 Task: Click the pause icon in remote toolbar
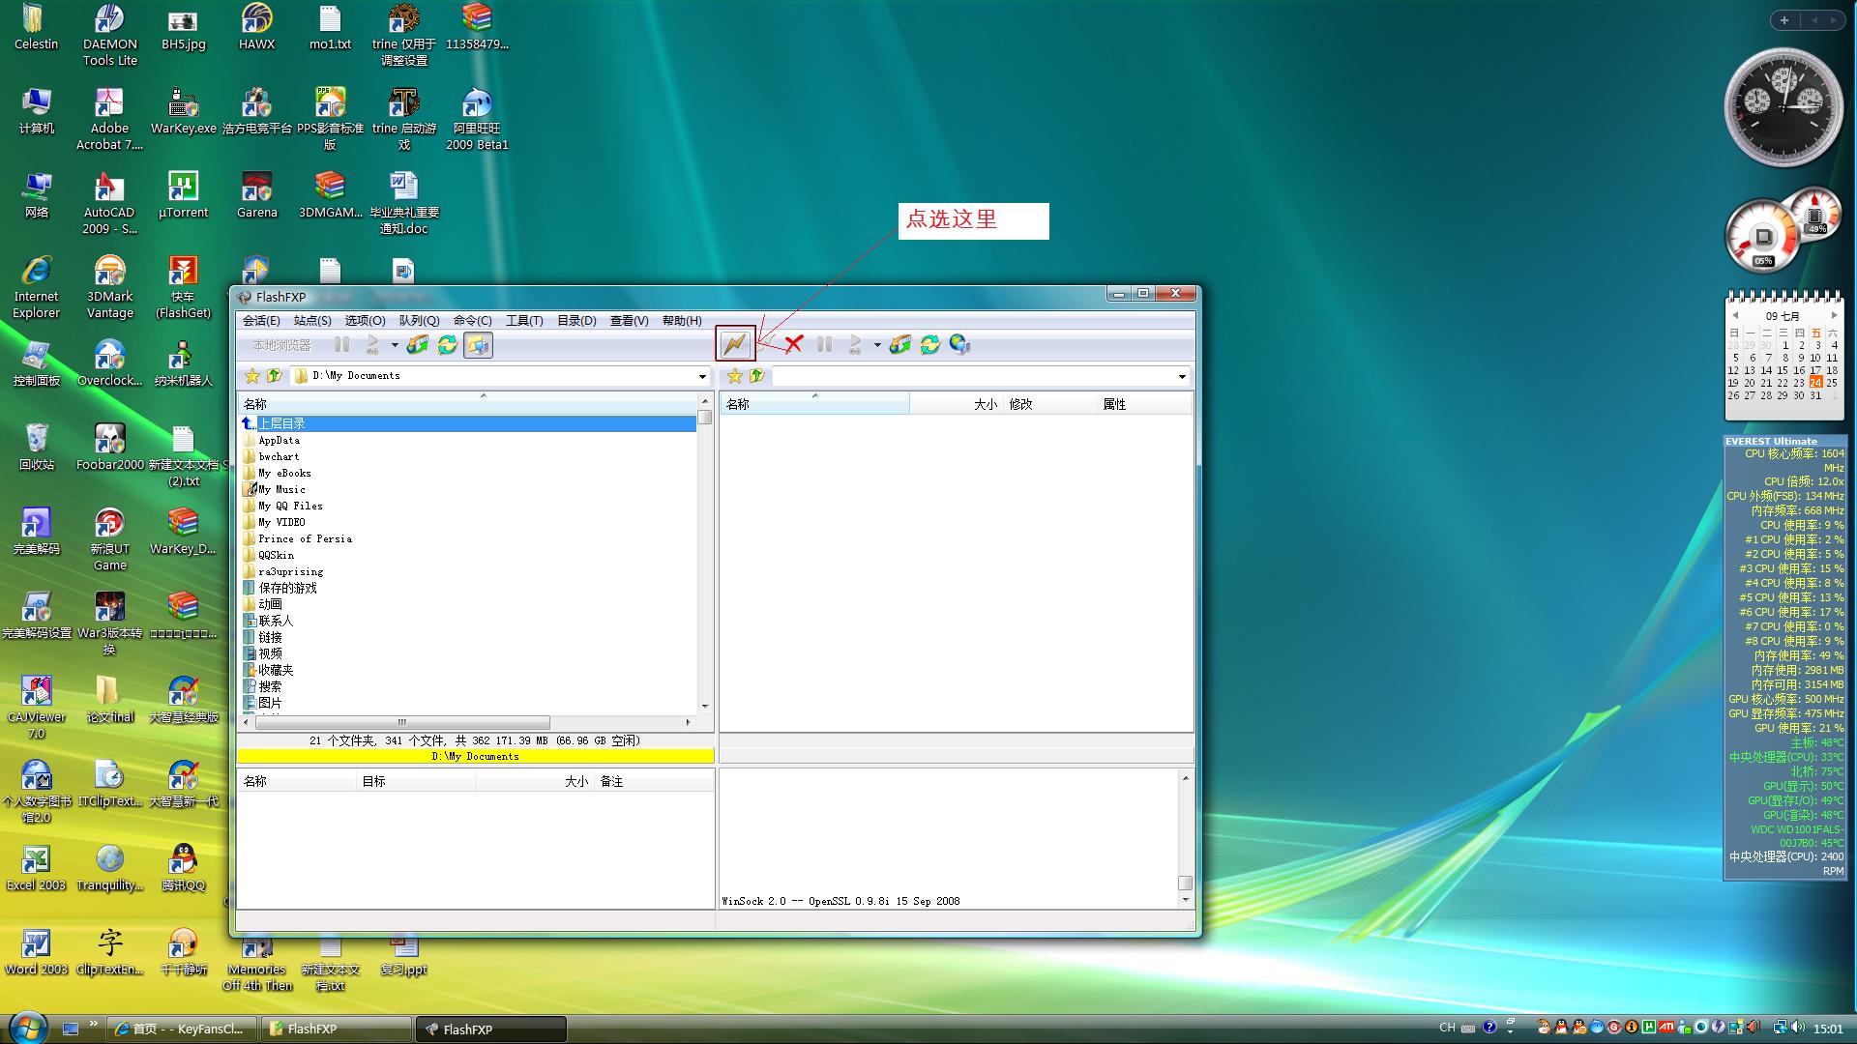tap(824, 344)
